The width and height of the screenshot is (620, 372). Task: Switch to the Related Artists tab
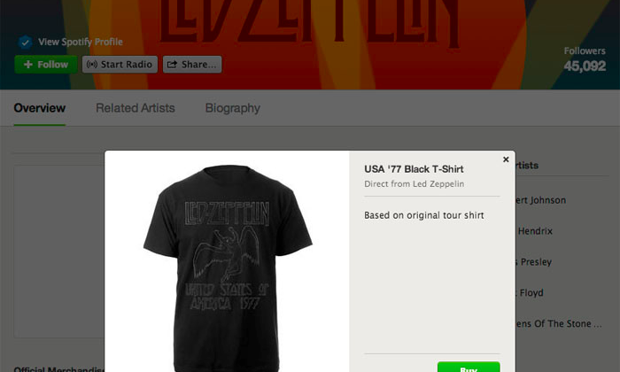[x=136, y=108]
